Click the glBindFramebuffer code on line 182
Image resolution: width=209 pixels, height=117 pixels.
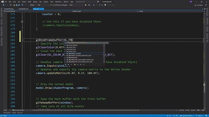point(55,40)
